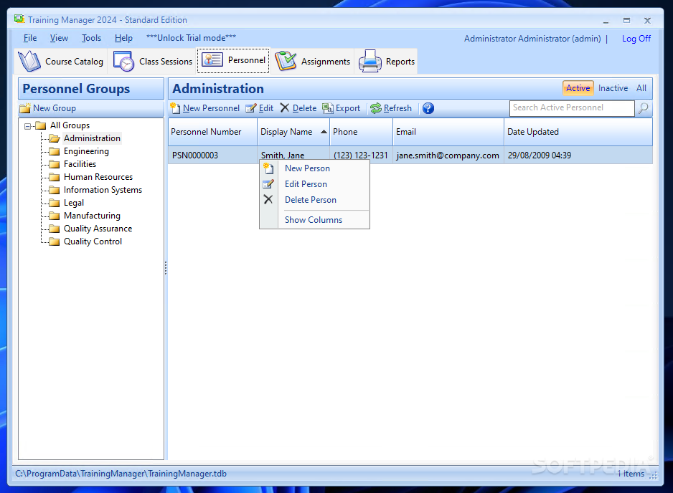Click the Manufacturing folder icon
Viewport: 673px width, 493px height.
[54, 215]
